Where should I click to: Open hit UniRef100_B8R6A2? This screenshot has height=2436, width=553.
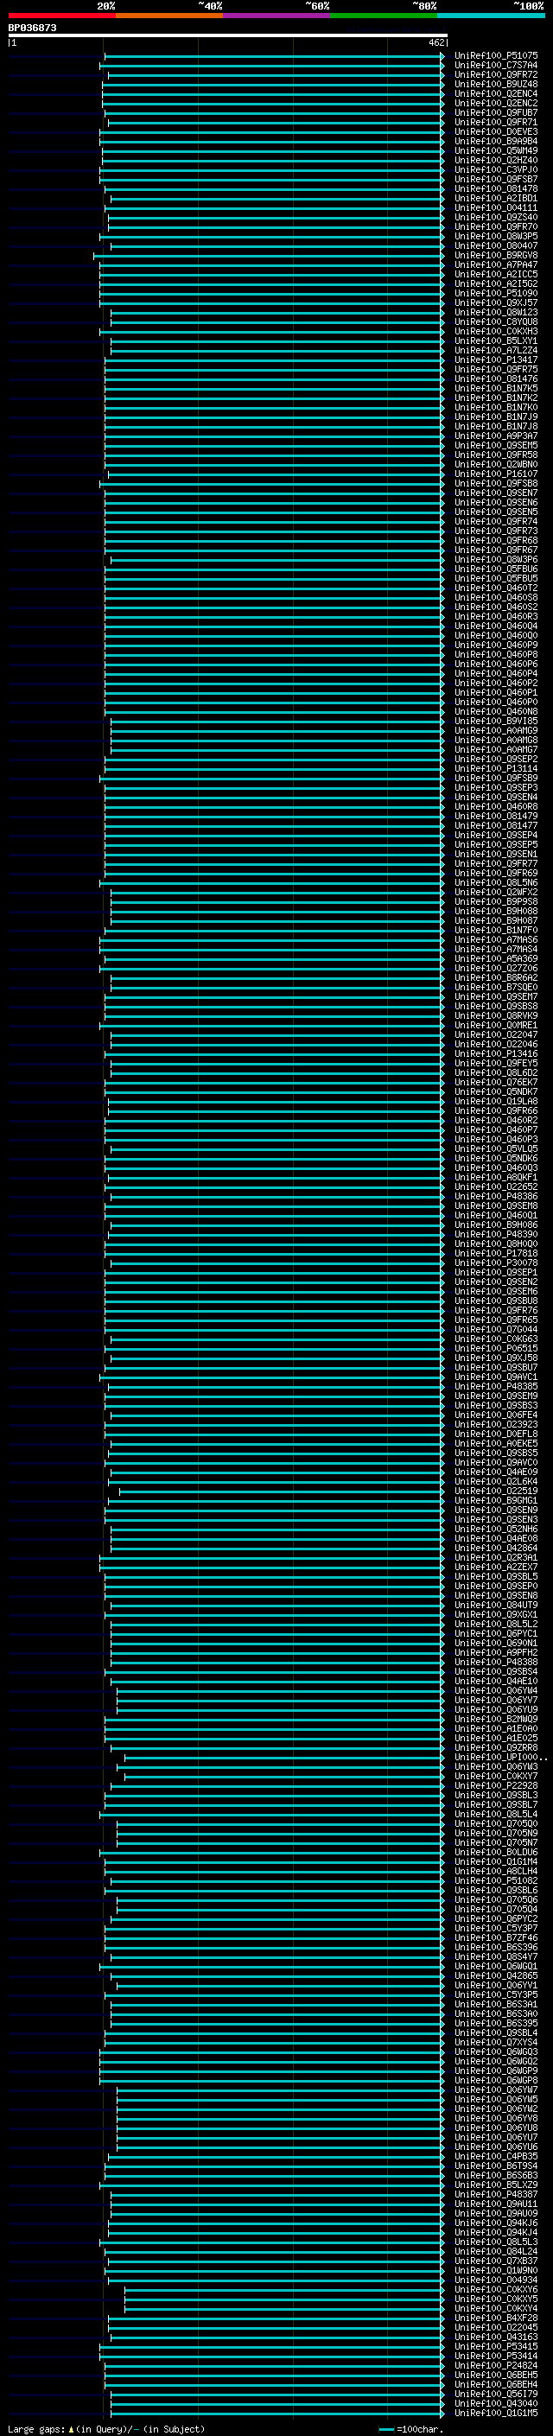495,978
